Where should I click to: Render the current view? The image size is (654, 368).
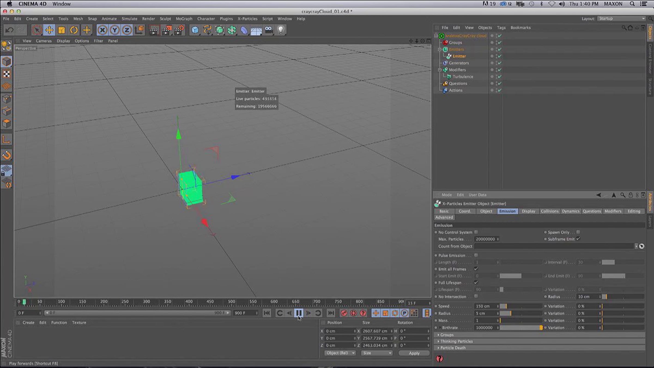click(x=154, y=30)
